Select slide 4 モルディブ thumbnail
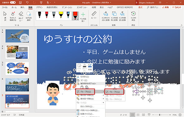This screenshot has width=184, height=117. 17,85
